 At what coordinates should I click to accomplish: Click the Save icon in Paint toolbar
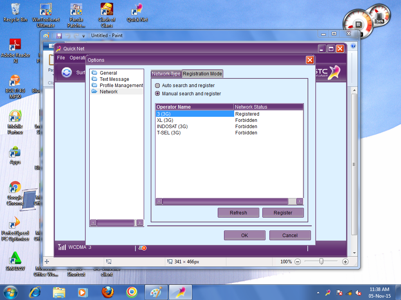click(x=59, y=36)
